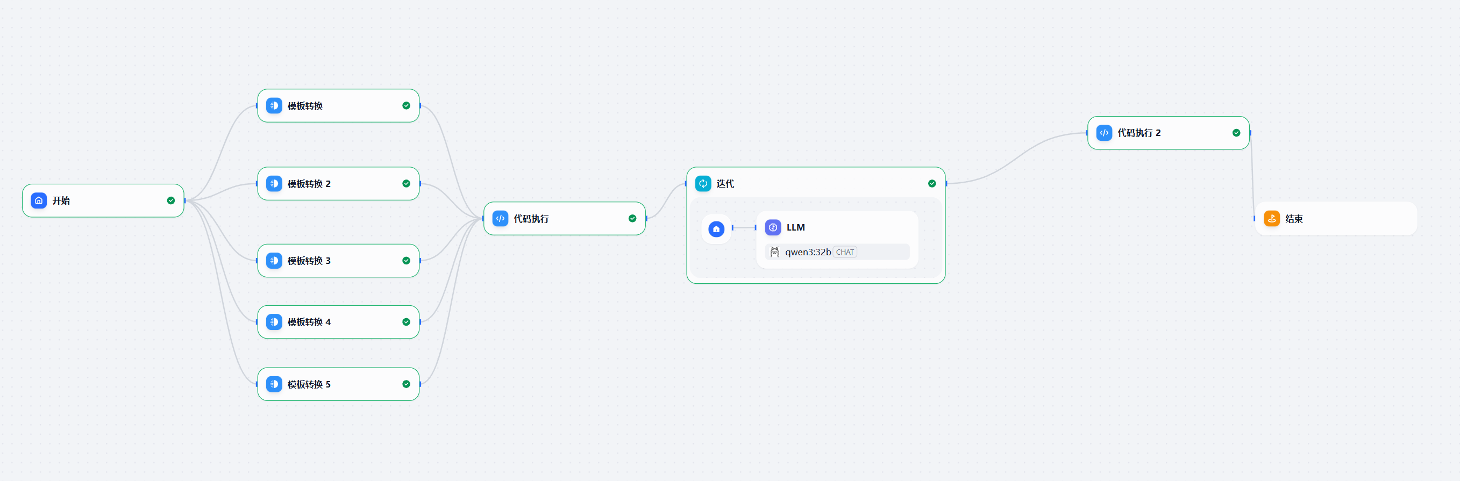Click the 迭代 iteration loop icon
This screenshot has height=481, width=1460.
click(703, 184)
